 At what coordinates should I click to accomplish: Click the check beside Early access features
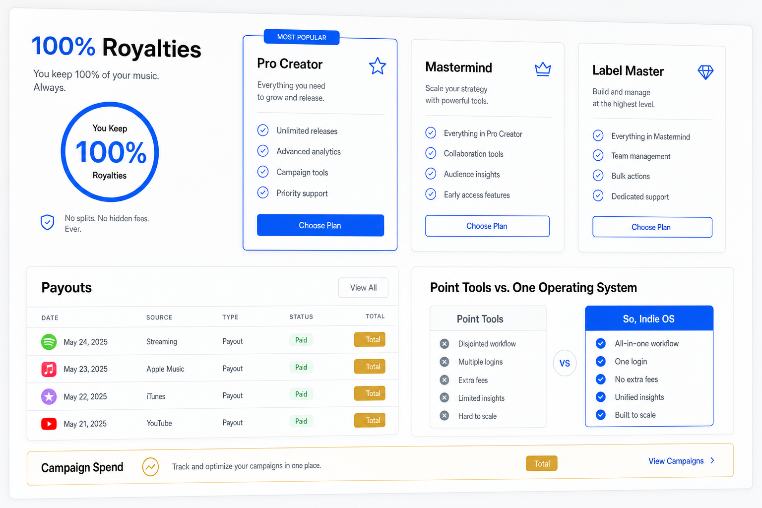click(x=431, y=194)
